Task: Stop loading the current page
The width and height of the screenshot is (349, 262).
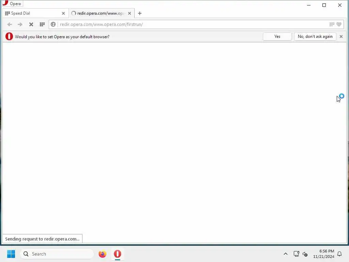Action: coord(31,24)
